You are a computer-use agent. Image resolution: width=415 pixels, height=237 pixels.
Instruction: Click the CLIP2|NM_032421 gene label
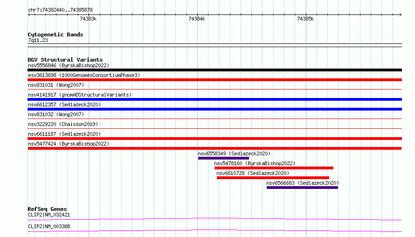(49, 215)
